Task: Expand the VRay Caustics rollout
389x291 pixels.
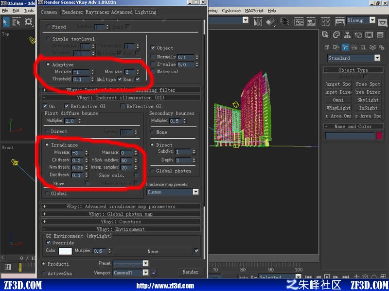Action: tap(121, 222)
